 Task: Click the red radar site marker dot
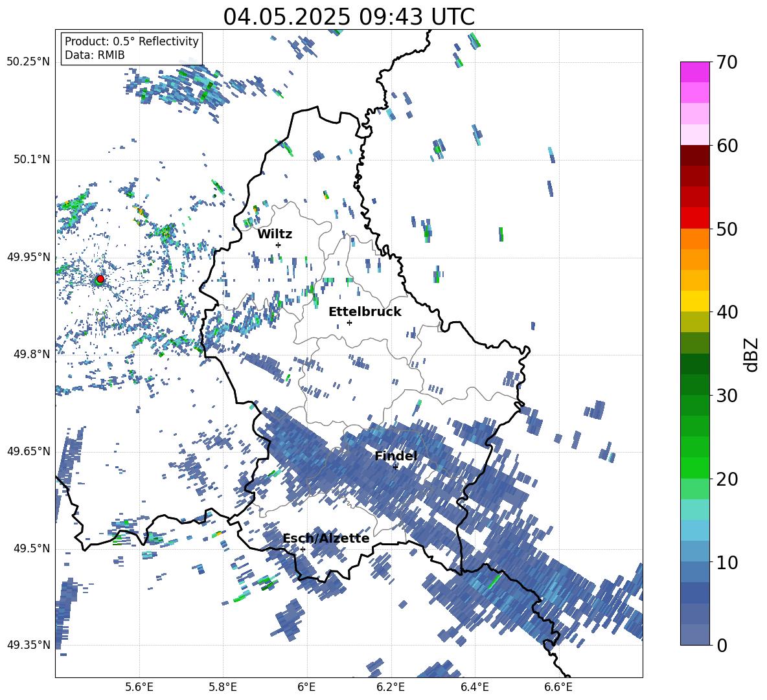coord(100,278)
